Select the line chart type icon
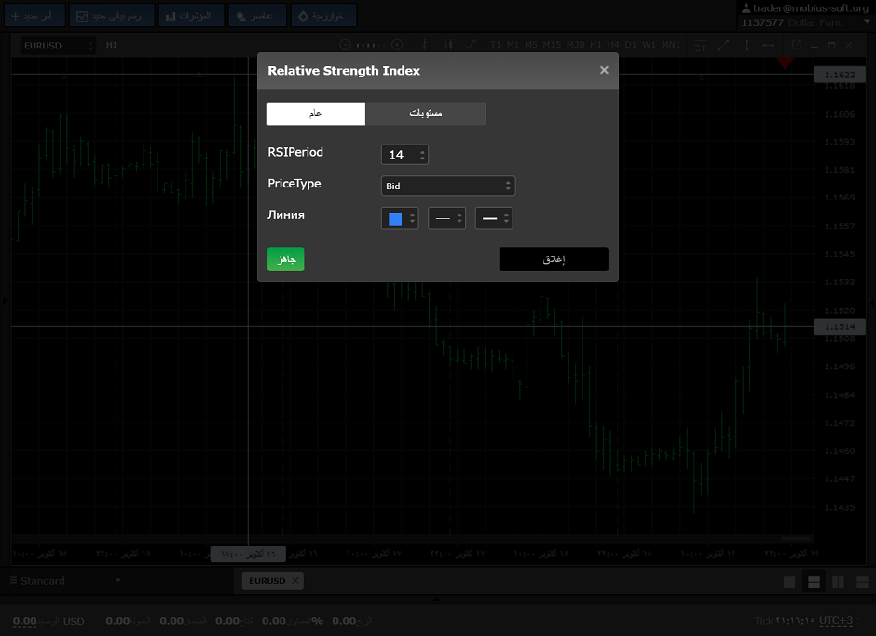 coord(472,45)
